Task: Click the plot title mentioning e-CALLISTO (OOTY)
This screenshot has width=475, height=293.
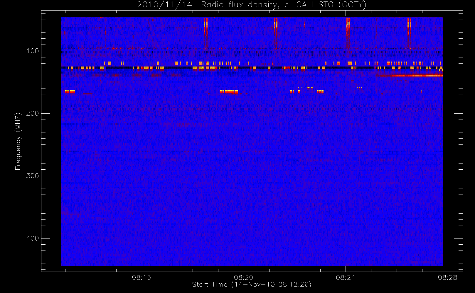Action: (252, 5)
